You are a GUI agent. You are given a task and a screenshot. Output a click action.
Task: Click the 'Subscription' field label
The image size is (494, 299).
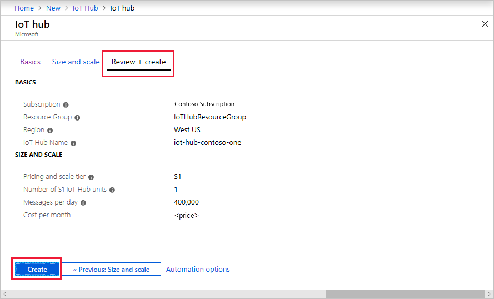coord(42,104)
